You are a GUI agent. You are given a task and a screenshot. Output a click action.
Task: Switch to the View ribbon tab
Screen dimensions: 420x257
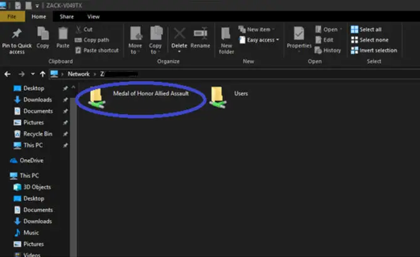click(x=93, y=16)
